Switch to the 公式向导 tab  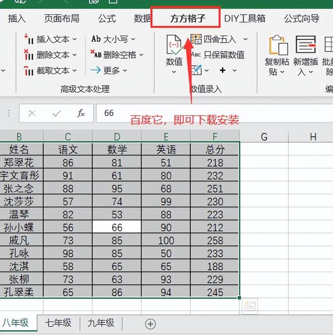[x=302, y=19]
